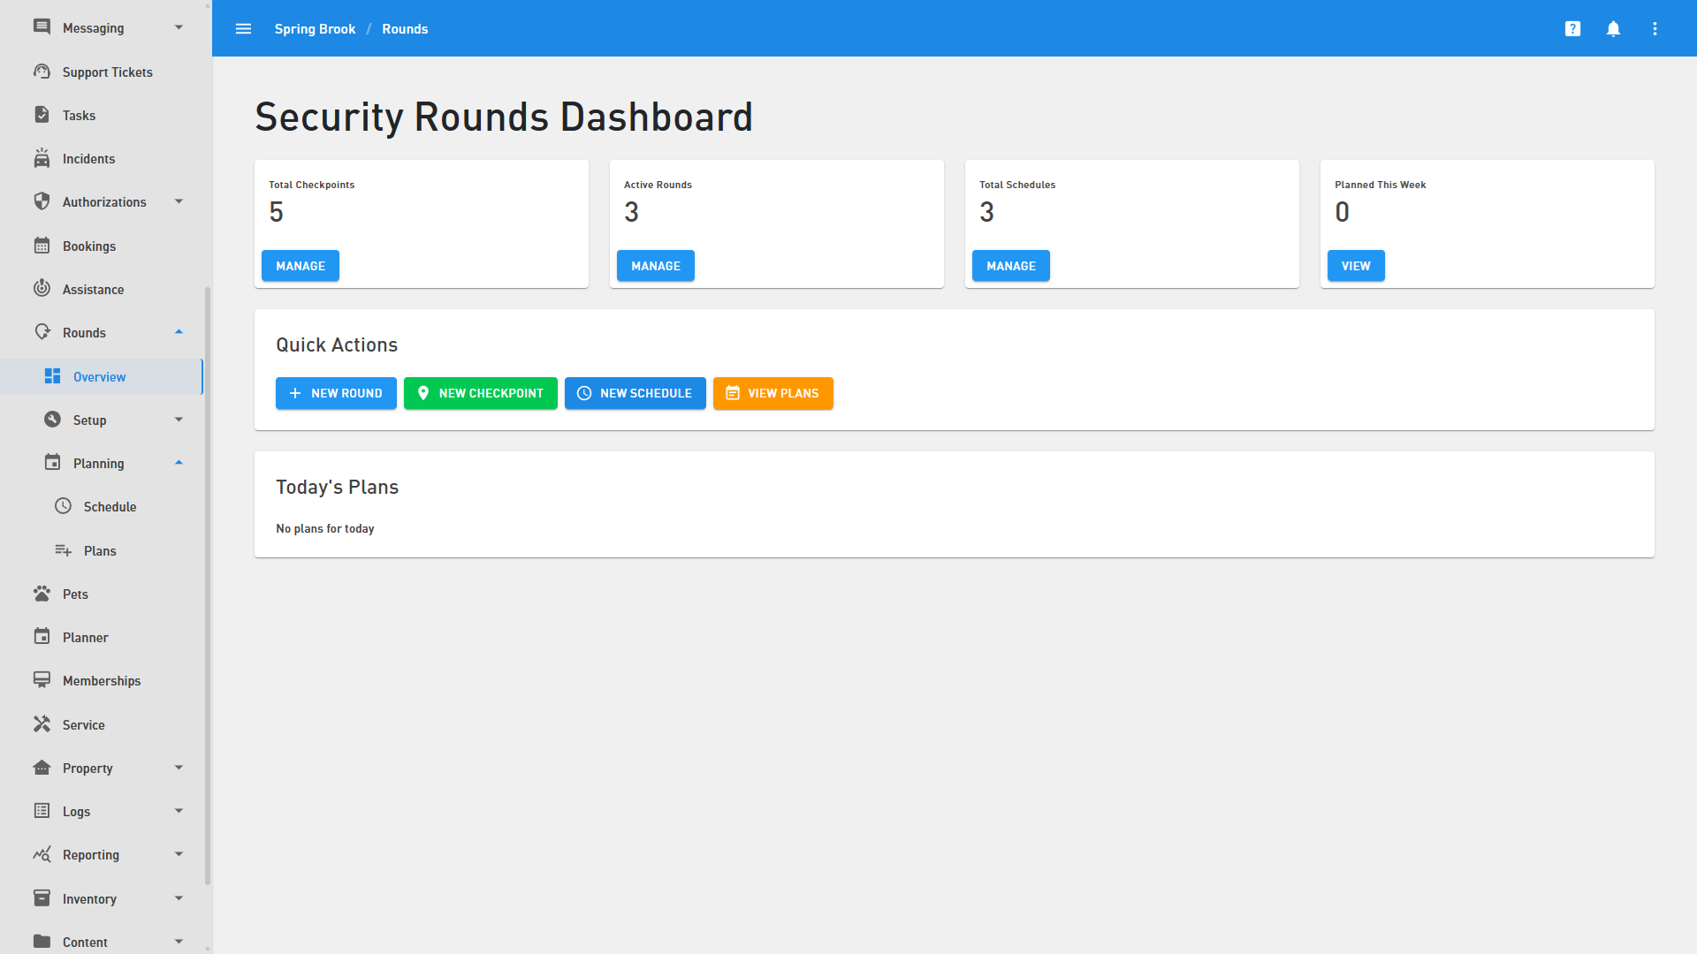Image resolution: width=1697 pixels, height=954 pixels.
Task: Click the View Plans orange button
Action: point(772,393)
